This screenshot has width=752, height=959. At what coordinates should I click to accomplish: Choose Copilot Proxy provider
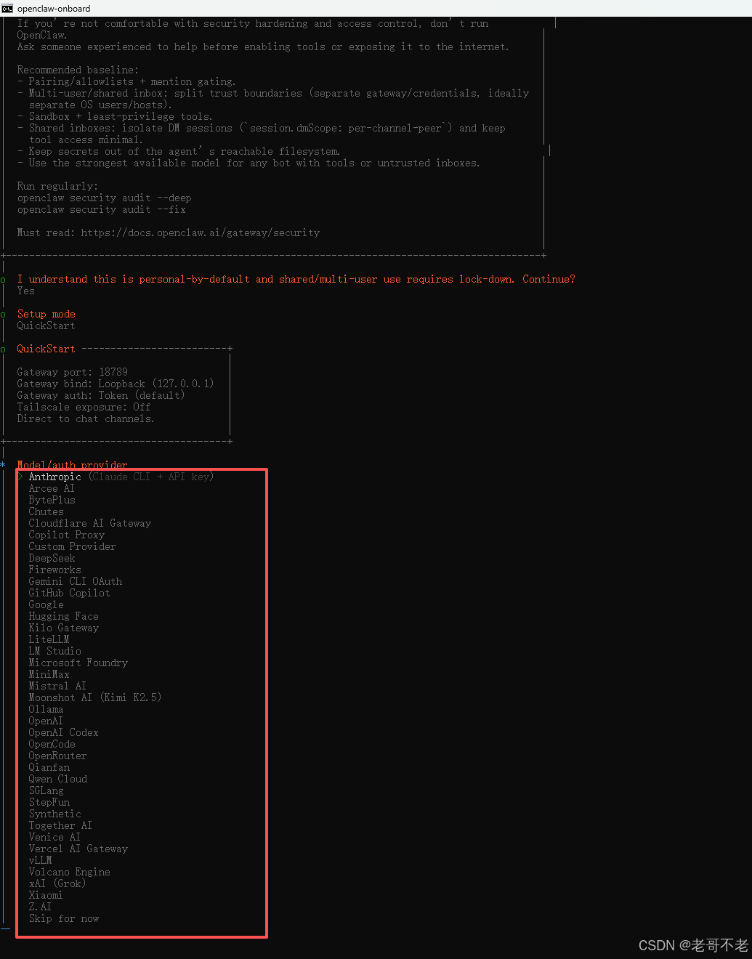(x=67, y=535)
